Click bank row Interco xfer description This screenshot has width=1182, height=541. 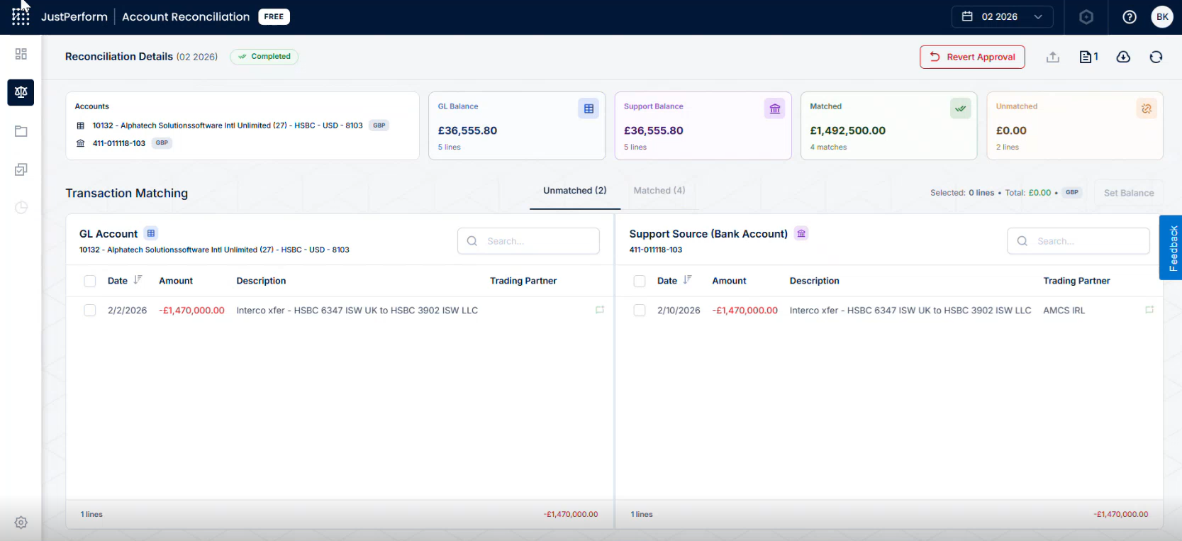click(910, 311)
